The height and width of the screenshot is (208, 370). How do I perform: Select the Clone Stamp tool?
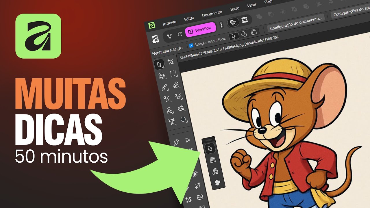[x=170, y=110]
